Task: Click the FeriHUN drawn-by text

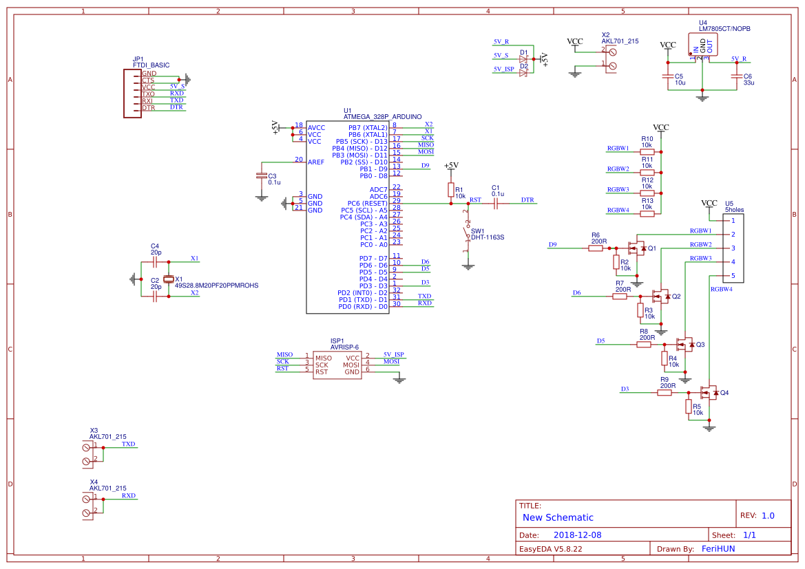Action: 719,548
